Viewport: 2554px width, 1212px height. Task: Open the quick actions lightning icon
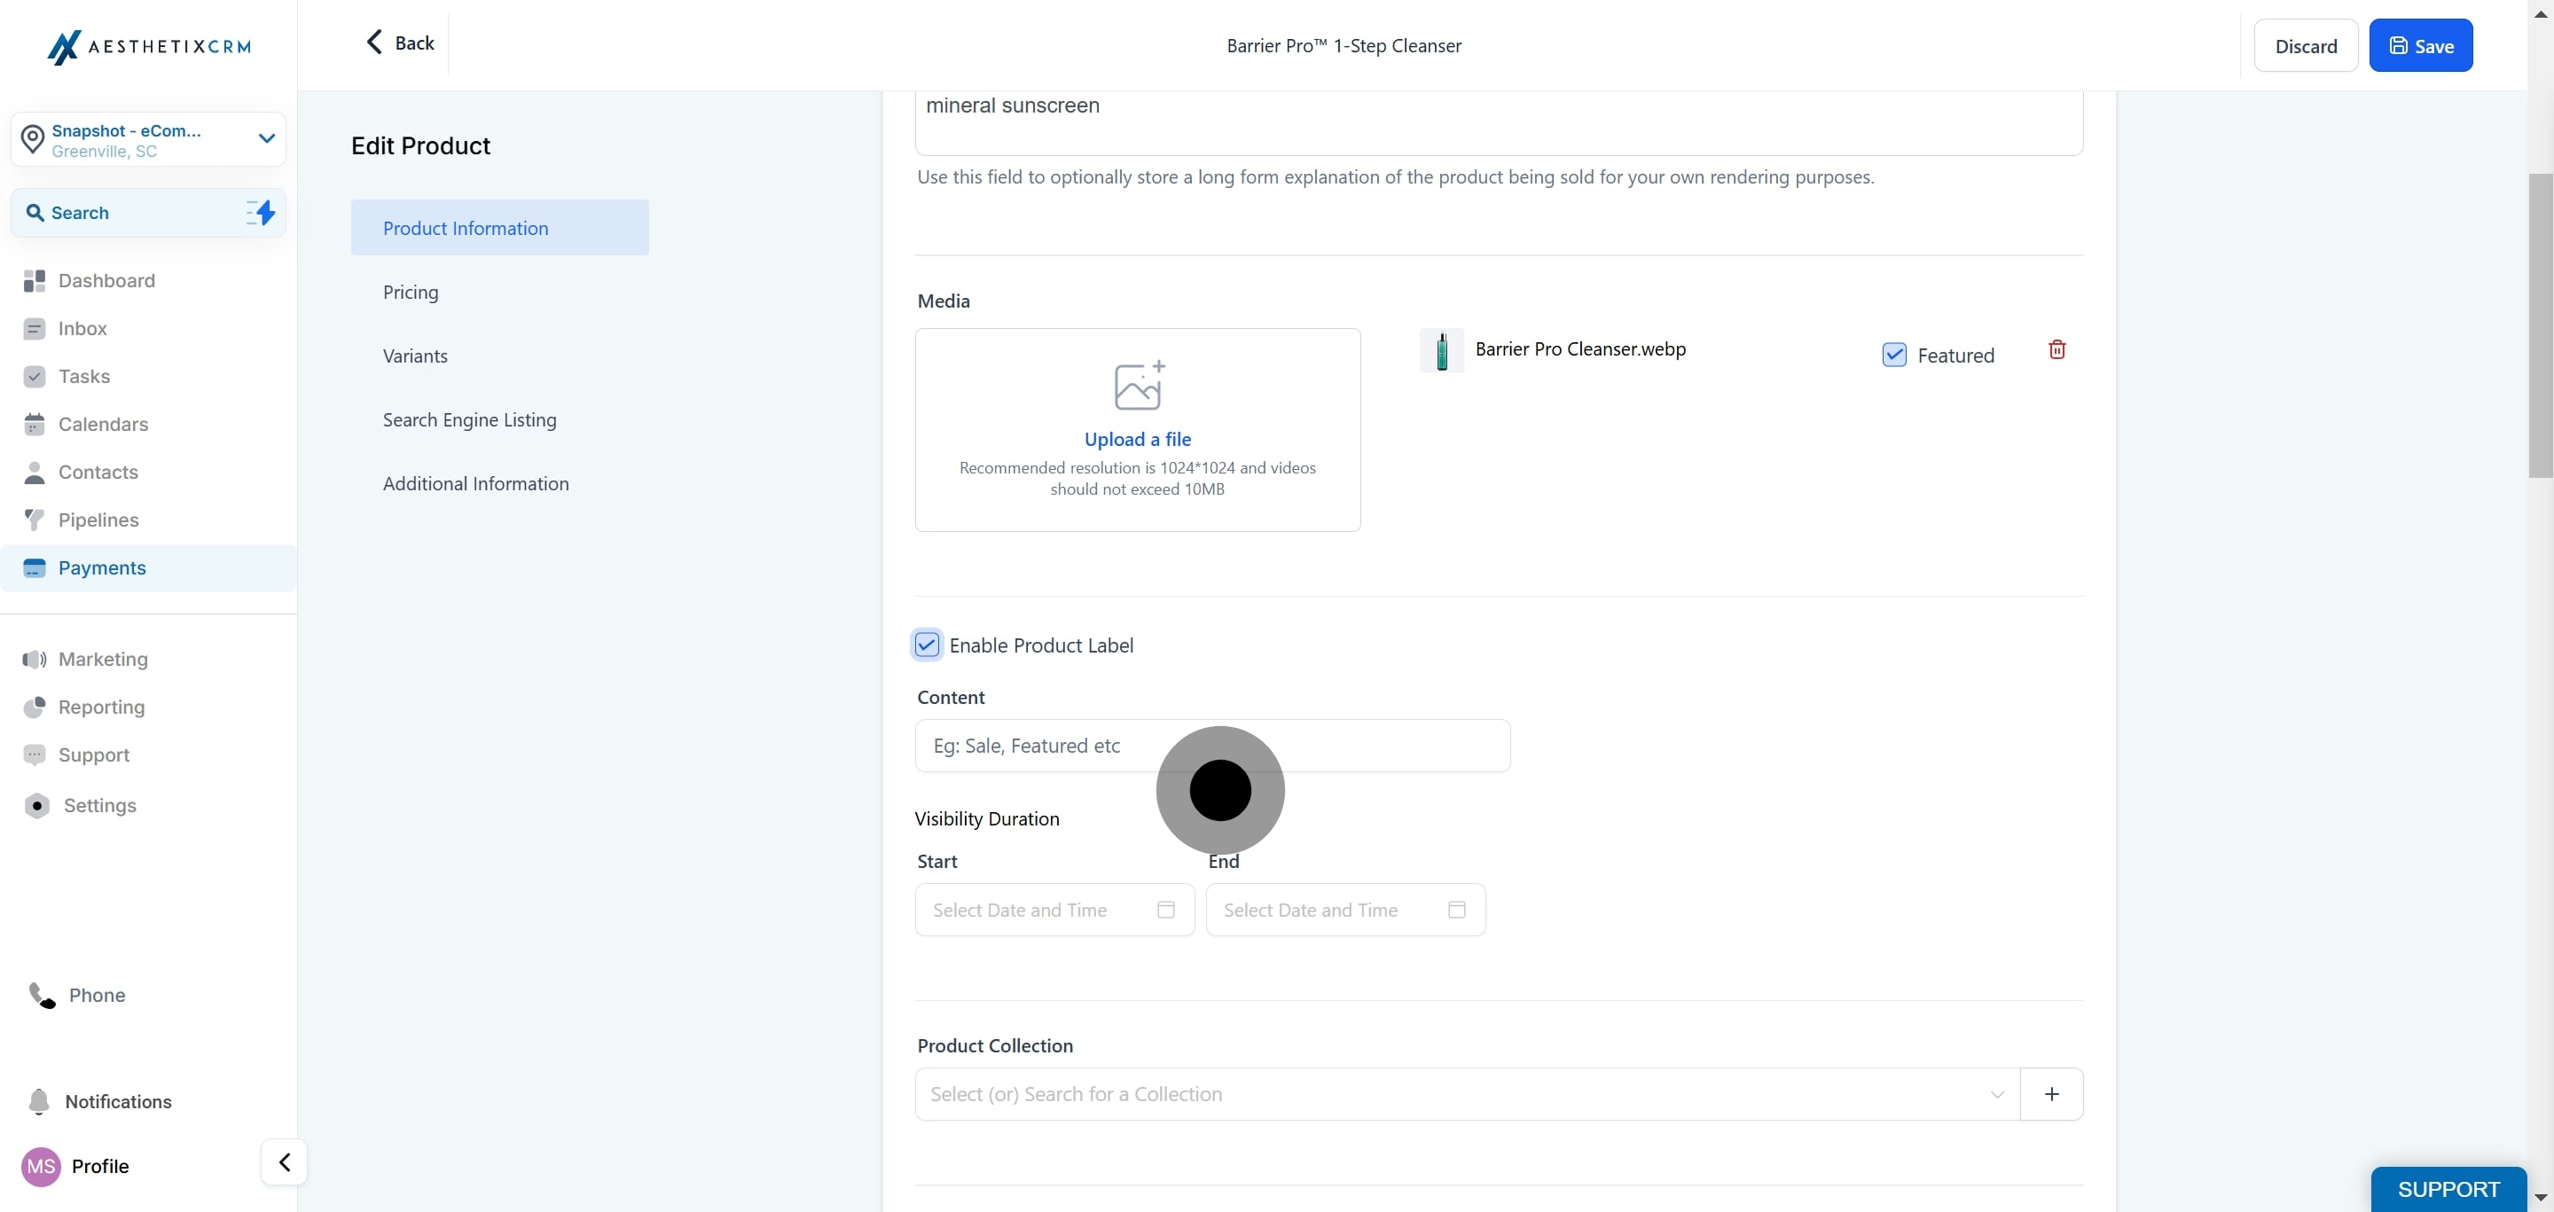tap(261, 212)
